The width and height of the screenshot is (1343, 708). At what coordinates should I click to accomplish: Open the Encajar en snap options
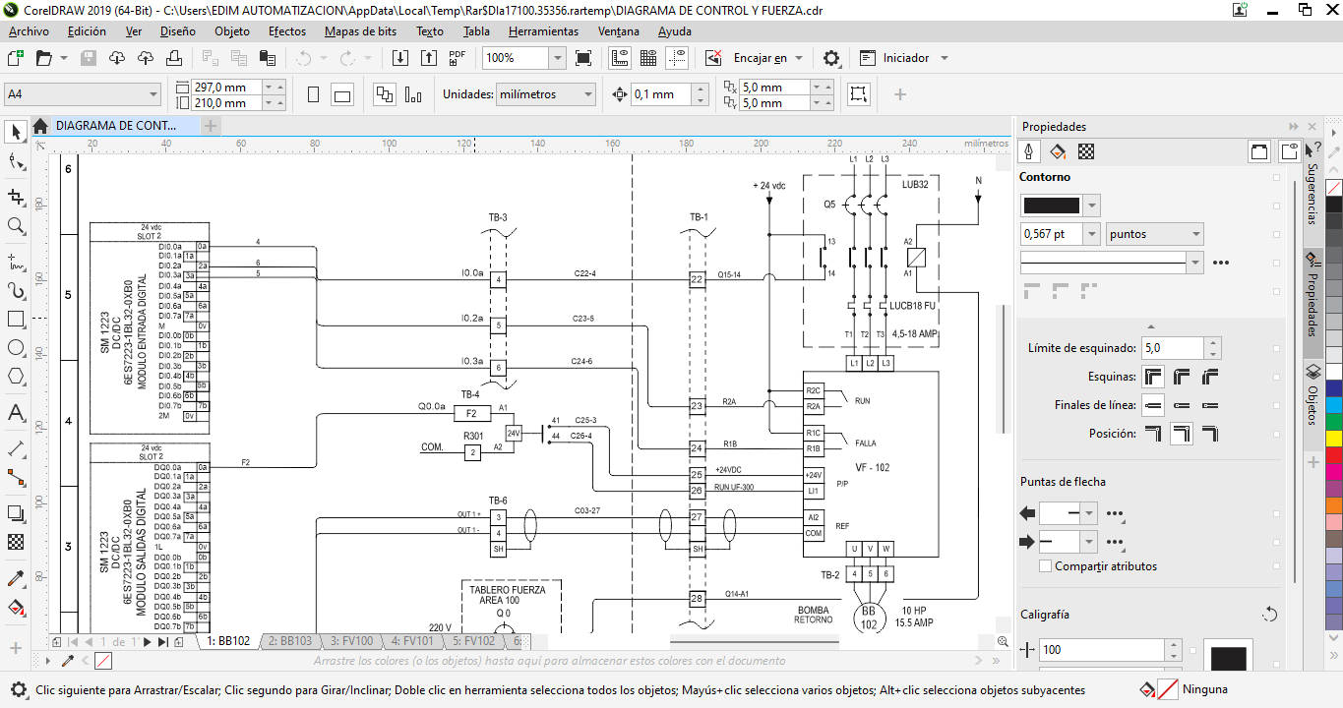[x=767, y=58]
